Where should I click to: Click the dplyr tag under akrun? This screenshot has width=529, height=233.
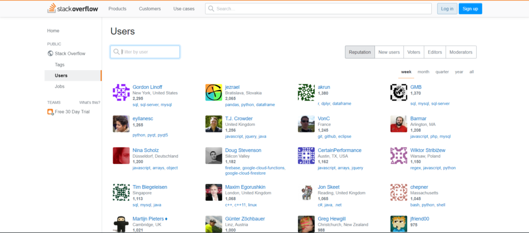(x=325, y=104)
